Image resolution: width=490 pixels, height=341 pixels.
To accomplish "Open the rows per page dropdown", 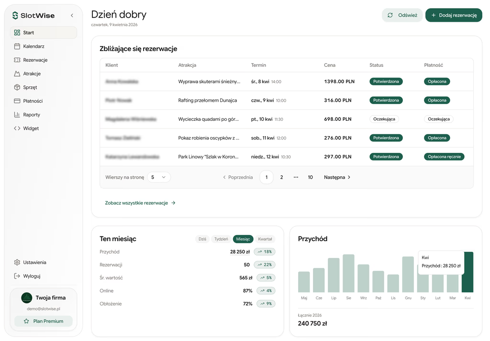I will (159, 177).
